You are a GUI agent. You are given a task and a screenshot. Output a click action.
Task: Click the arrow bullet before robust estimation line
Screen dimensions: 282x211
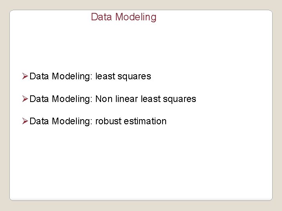(x=25, y=121)
